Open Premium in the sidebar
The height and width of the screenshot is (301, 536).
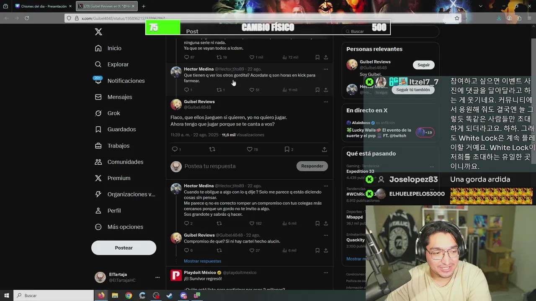(113, 178)
